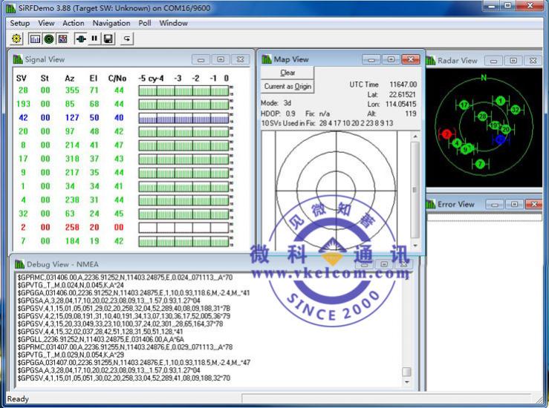This screenshot has height=408, width=549.
Task: Open the Data Source Setup gear icon
Action: coord(16,39)
